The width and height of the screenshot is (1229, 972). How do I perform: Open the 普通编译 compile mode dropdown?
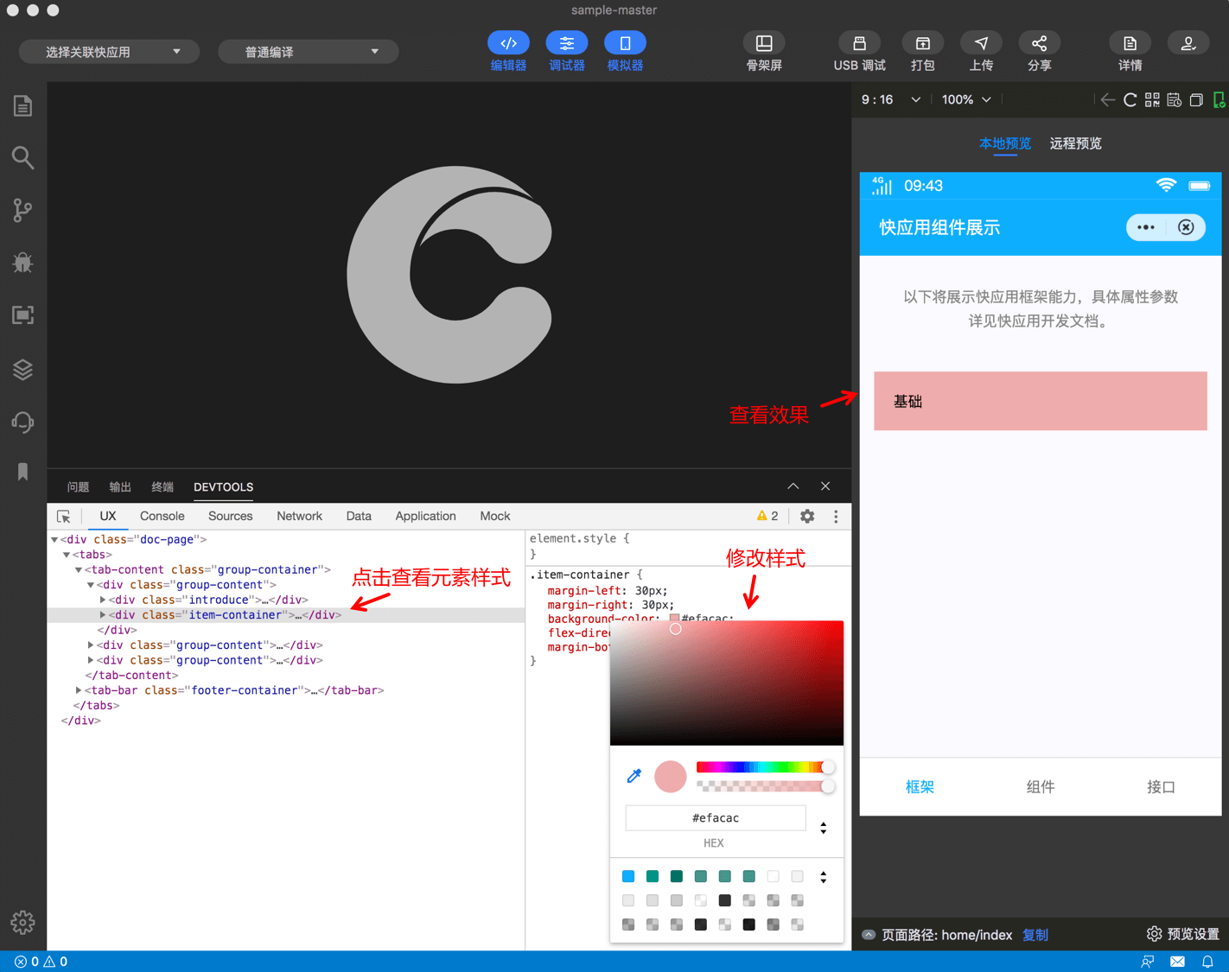[307, 51]
